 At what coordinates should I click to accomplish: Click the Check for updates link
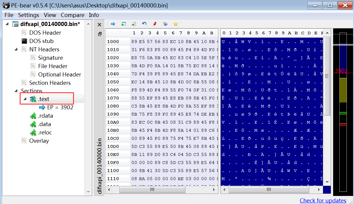tap(323, 200)
